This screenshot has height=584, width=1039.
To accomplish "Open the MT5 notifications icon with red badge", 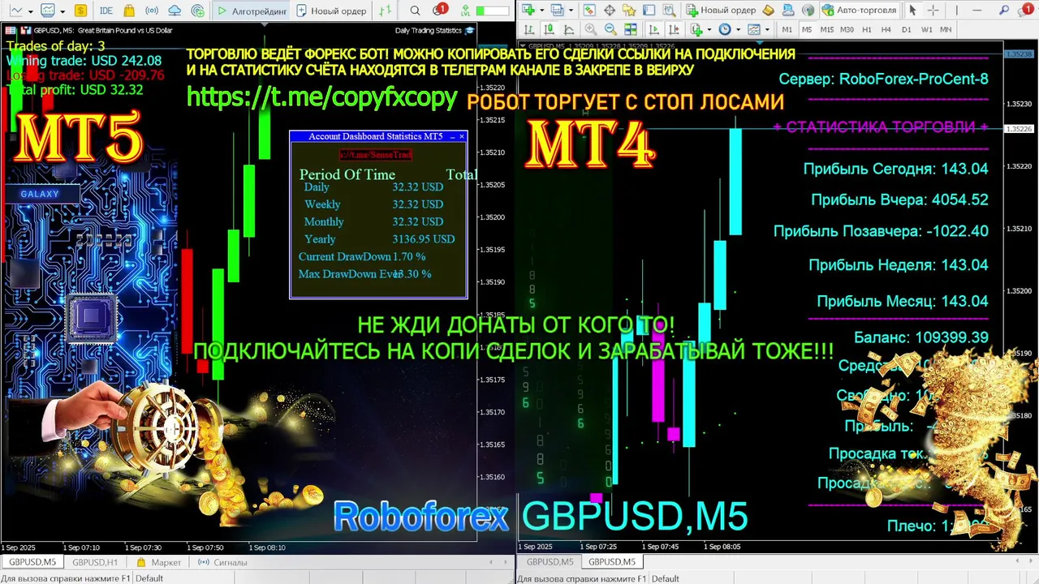I will pyautogui.click(x=439, y=11).
